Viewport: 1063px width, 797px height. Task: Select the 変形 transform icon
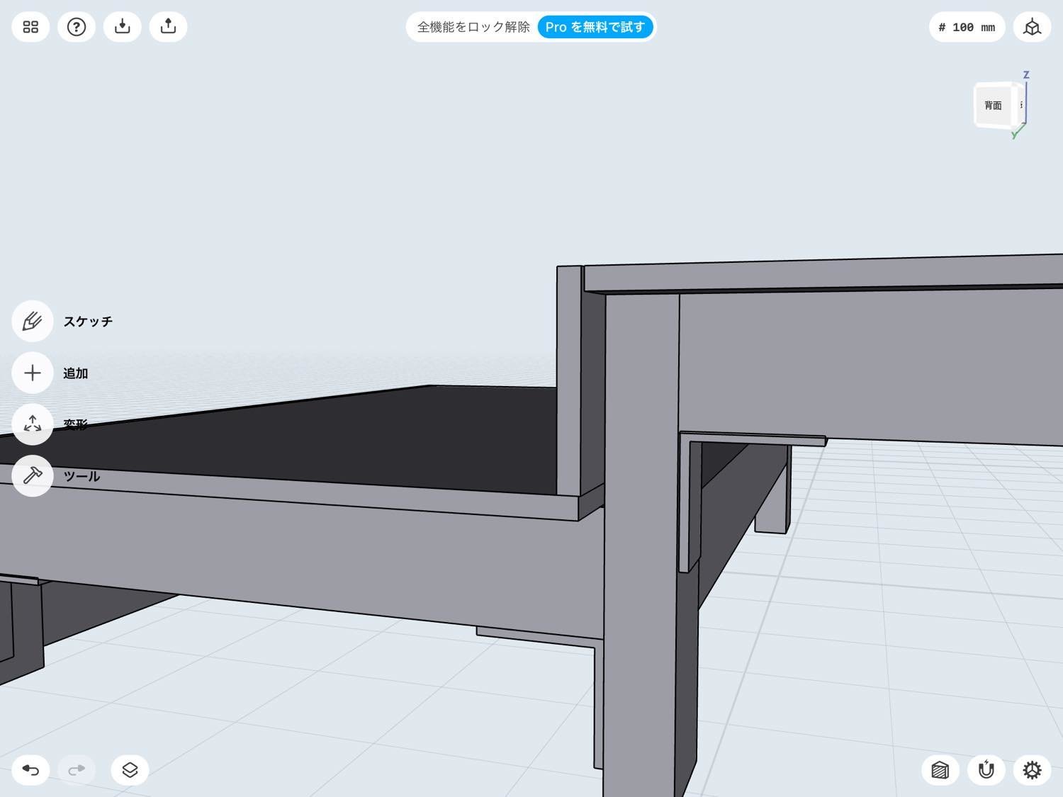click(33, 424)
